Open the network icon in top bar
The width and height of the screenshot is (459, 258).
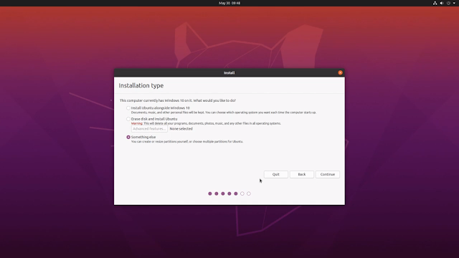pos(435,3)
